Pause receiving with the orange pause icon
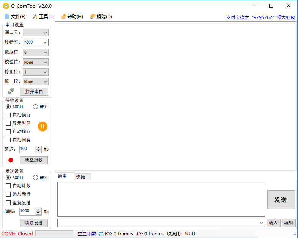Viewport: 298px width, 238px height. tap(42, 126)
